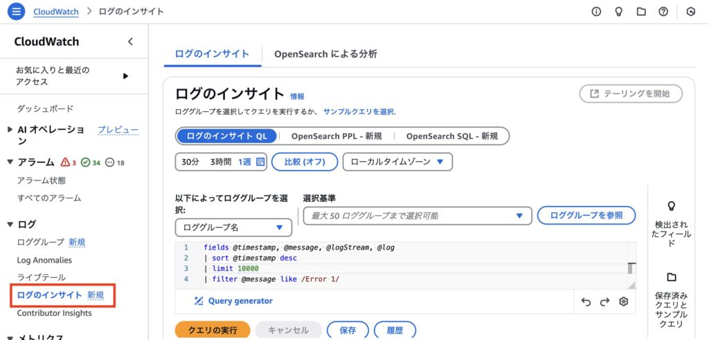Viewport: 709px width, 340px height.
Task: Click the ロググループを参照 button
Action: 586,216
